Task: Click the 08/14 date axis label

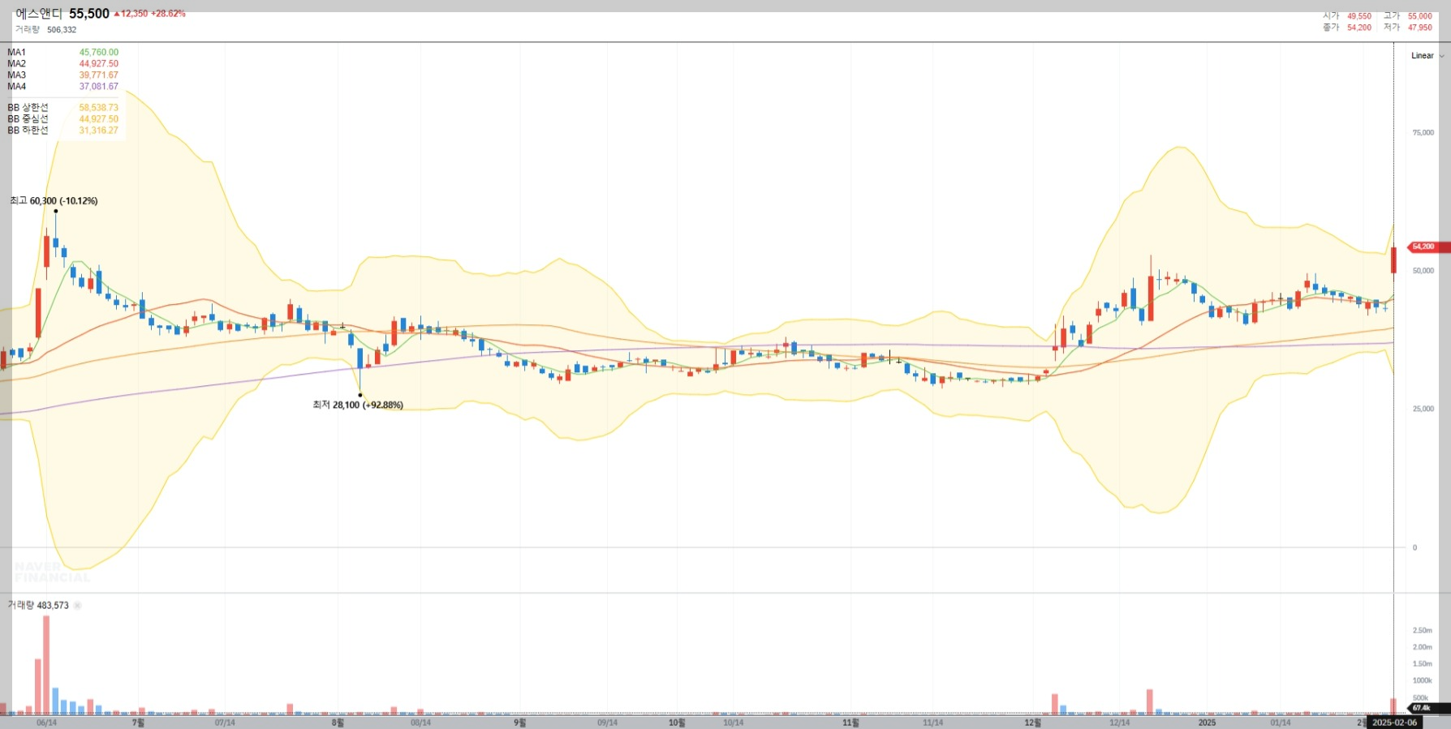Action: click(420, 723)
